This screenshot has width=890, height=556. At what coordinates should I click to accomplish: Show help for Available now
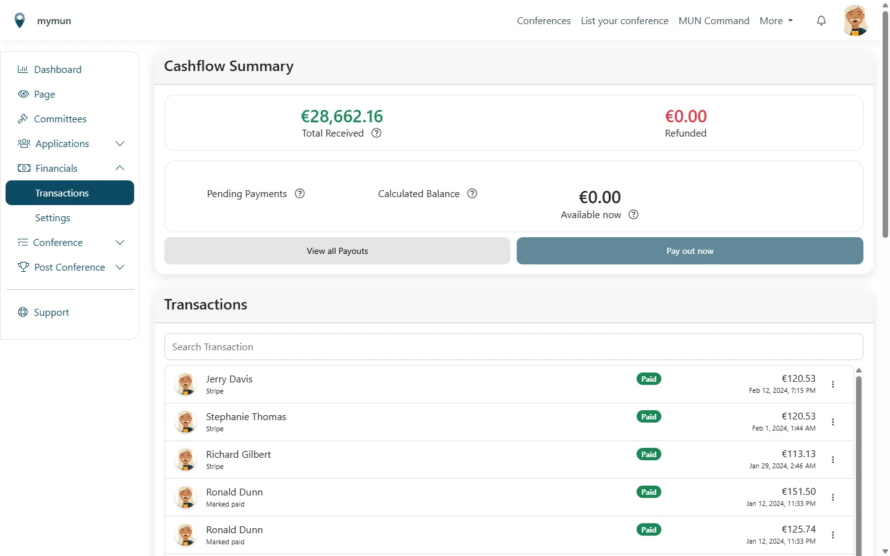coord(634,214)
